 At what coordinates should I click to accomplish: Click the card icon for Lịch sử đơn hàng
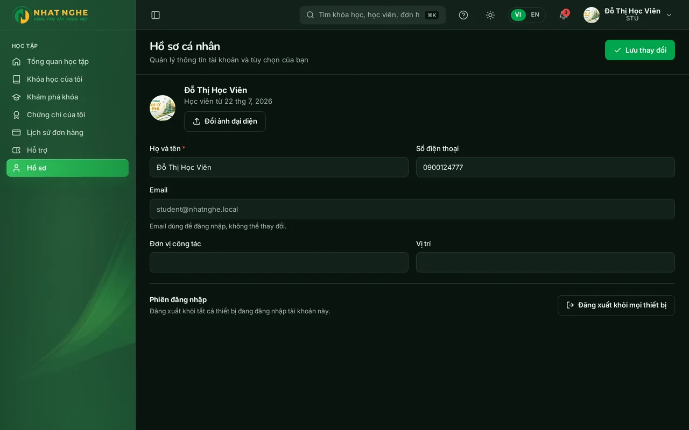[17, 132]
